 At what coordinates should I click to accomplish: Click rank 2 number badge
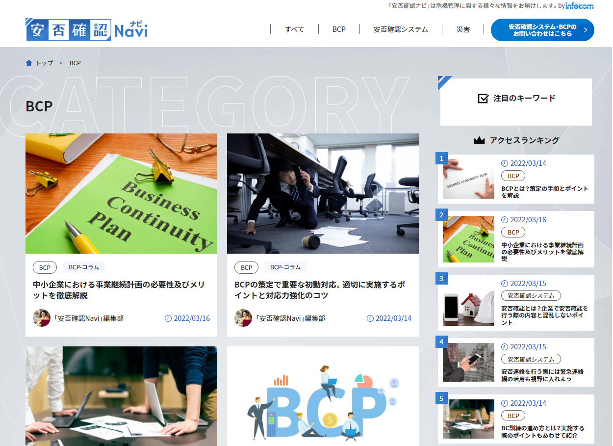[441, 215]
